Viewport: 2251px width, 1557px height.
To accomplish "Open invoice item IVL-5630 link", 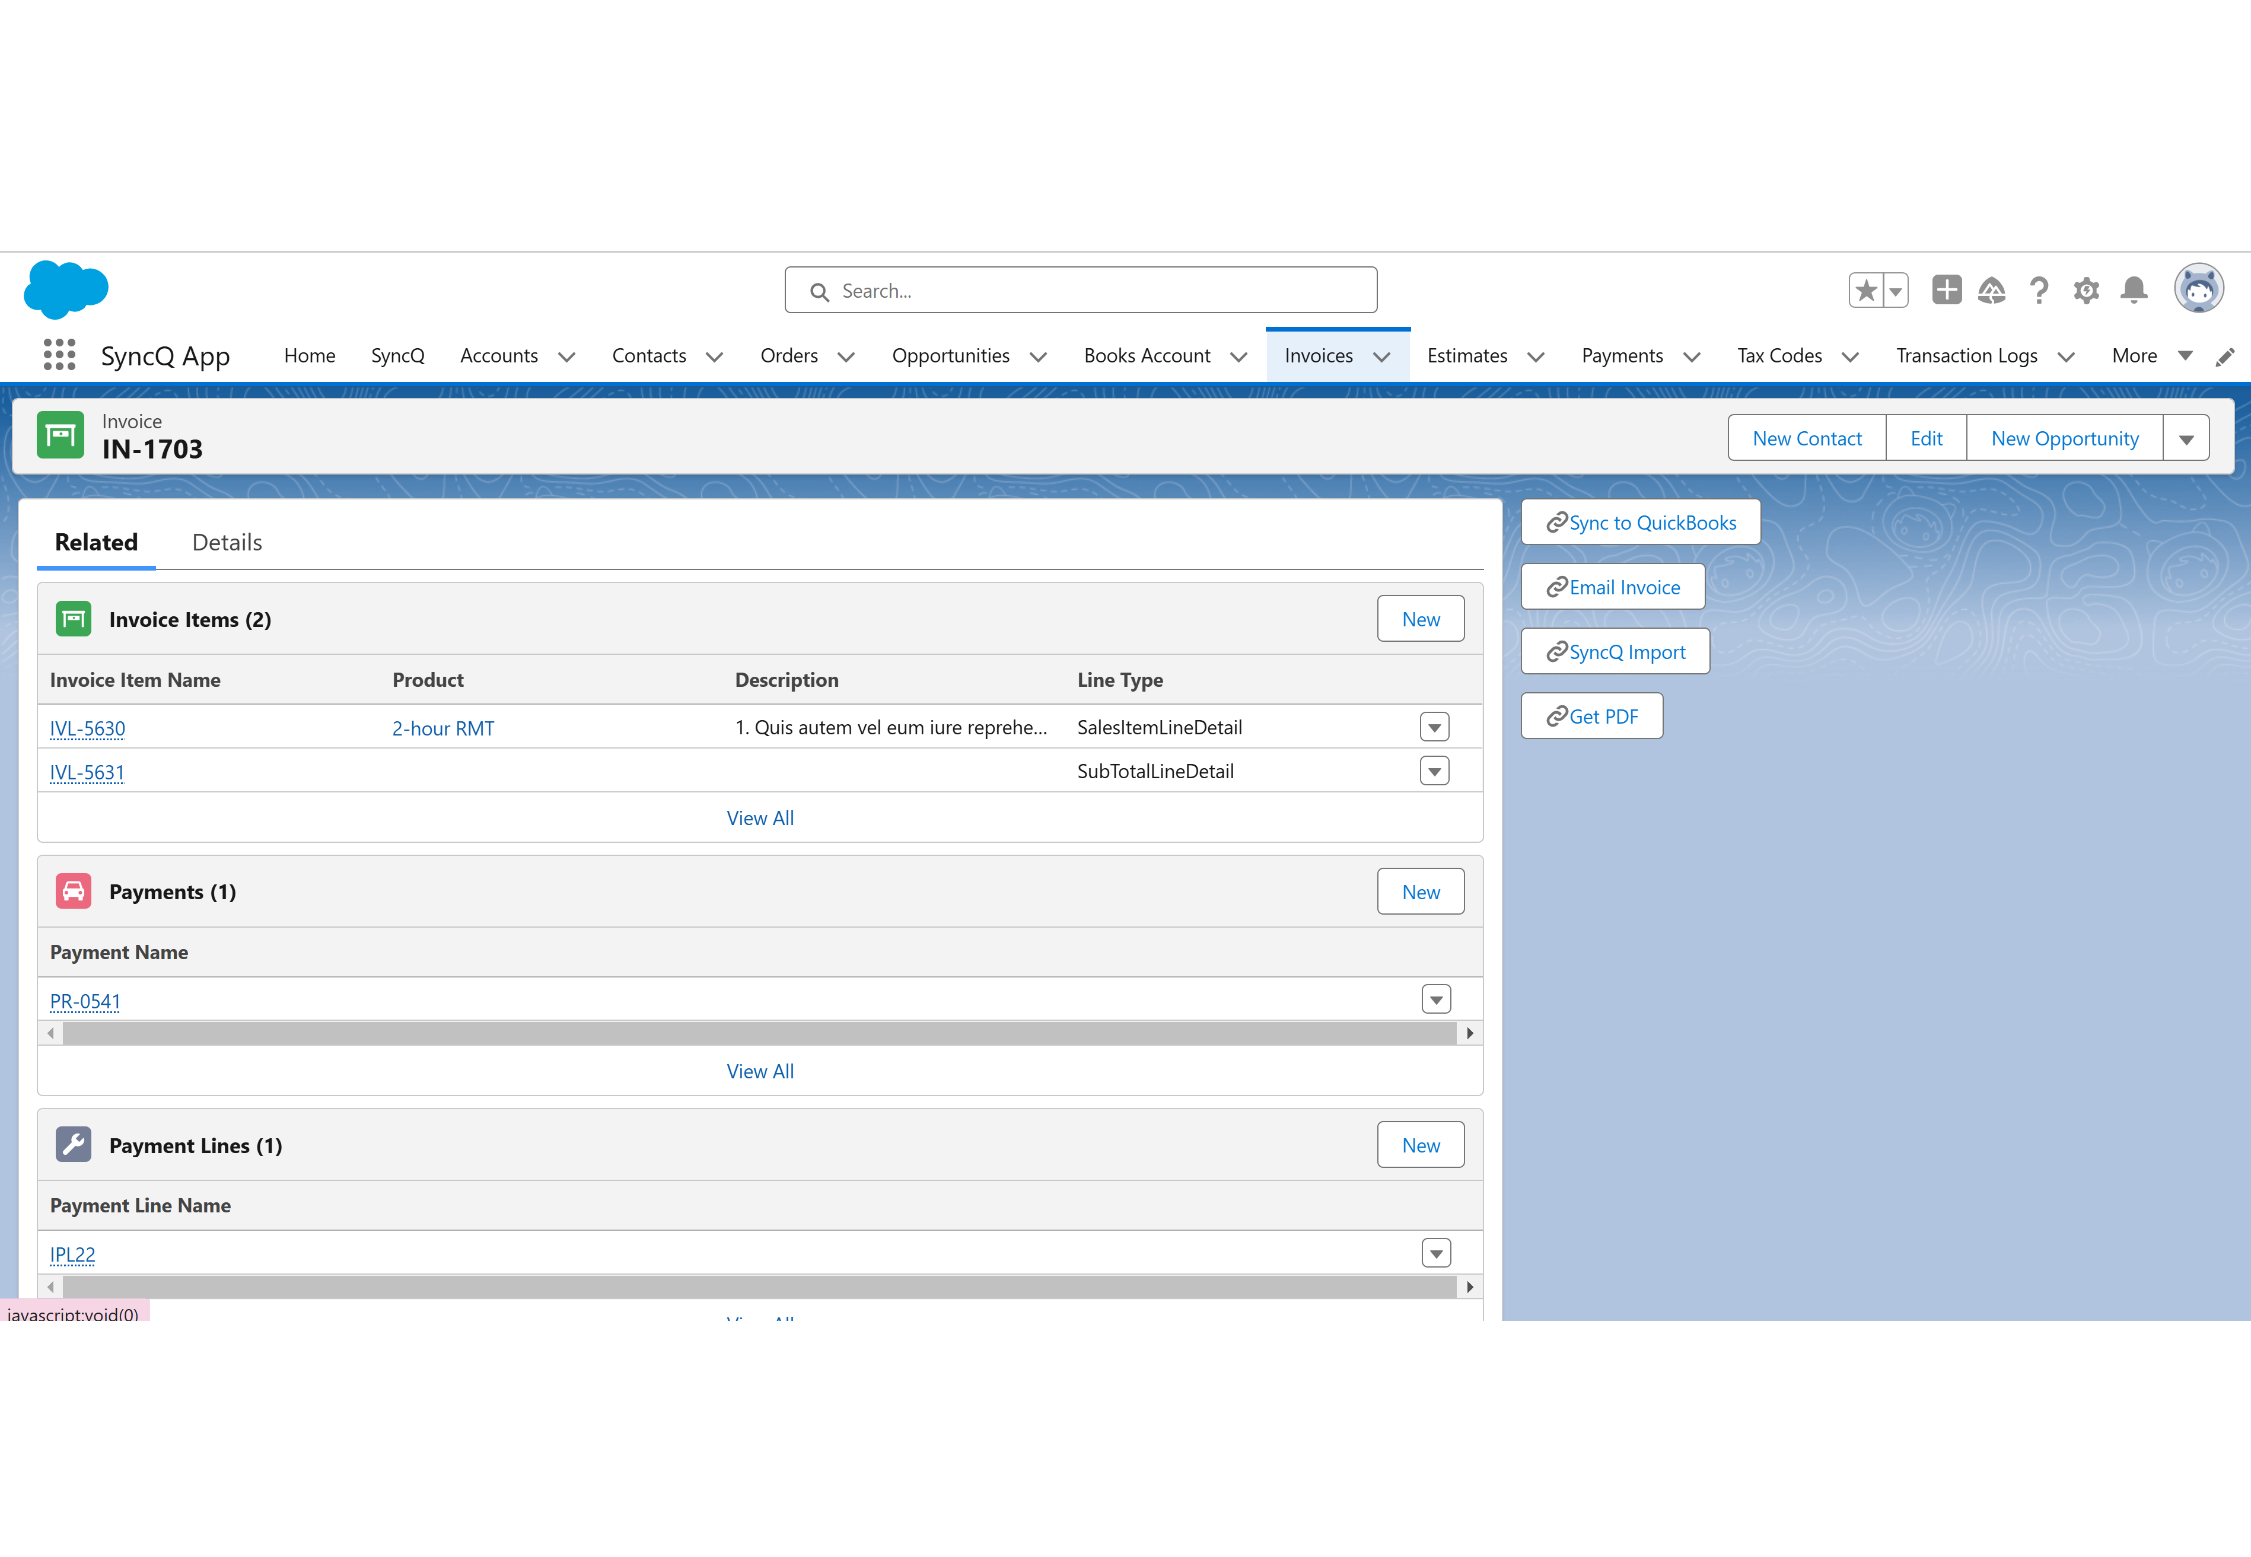I will click(x=88, y=729).
